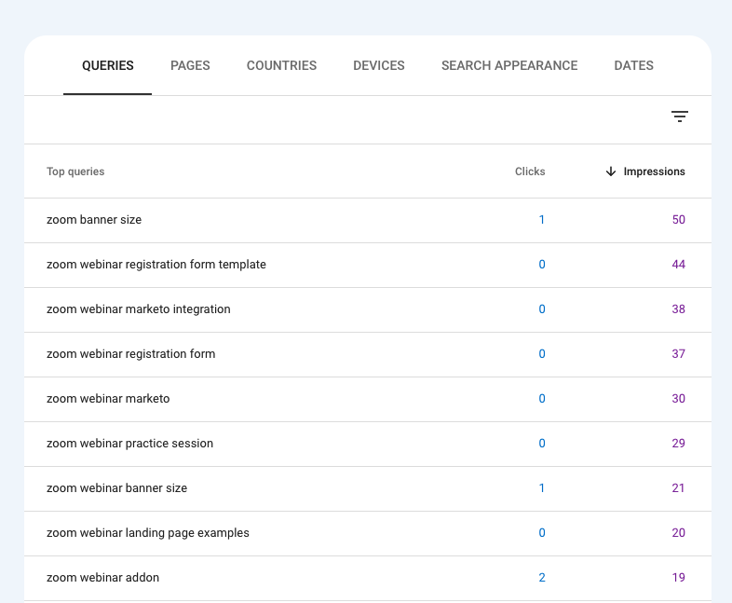Open 'zoom webinar landing page examples' query
Viewport: 732px width, 603px height.
[148, 533]
